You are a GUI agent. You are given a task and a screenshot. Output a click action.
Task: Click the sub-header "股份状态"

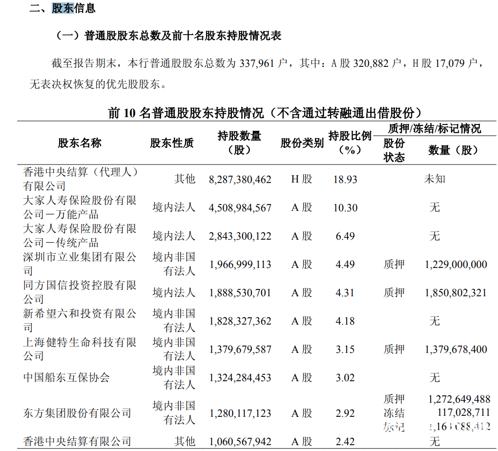pyautogui.click(x=394, y=150)
